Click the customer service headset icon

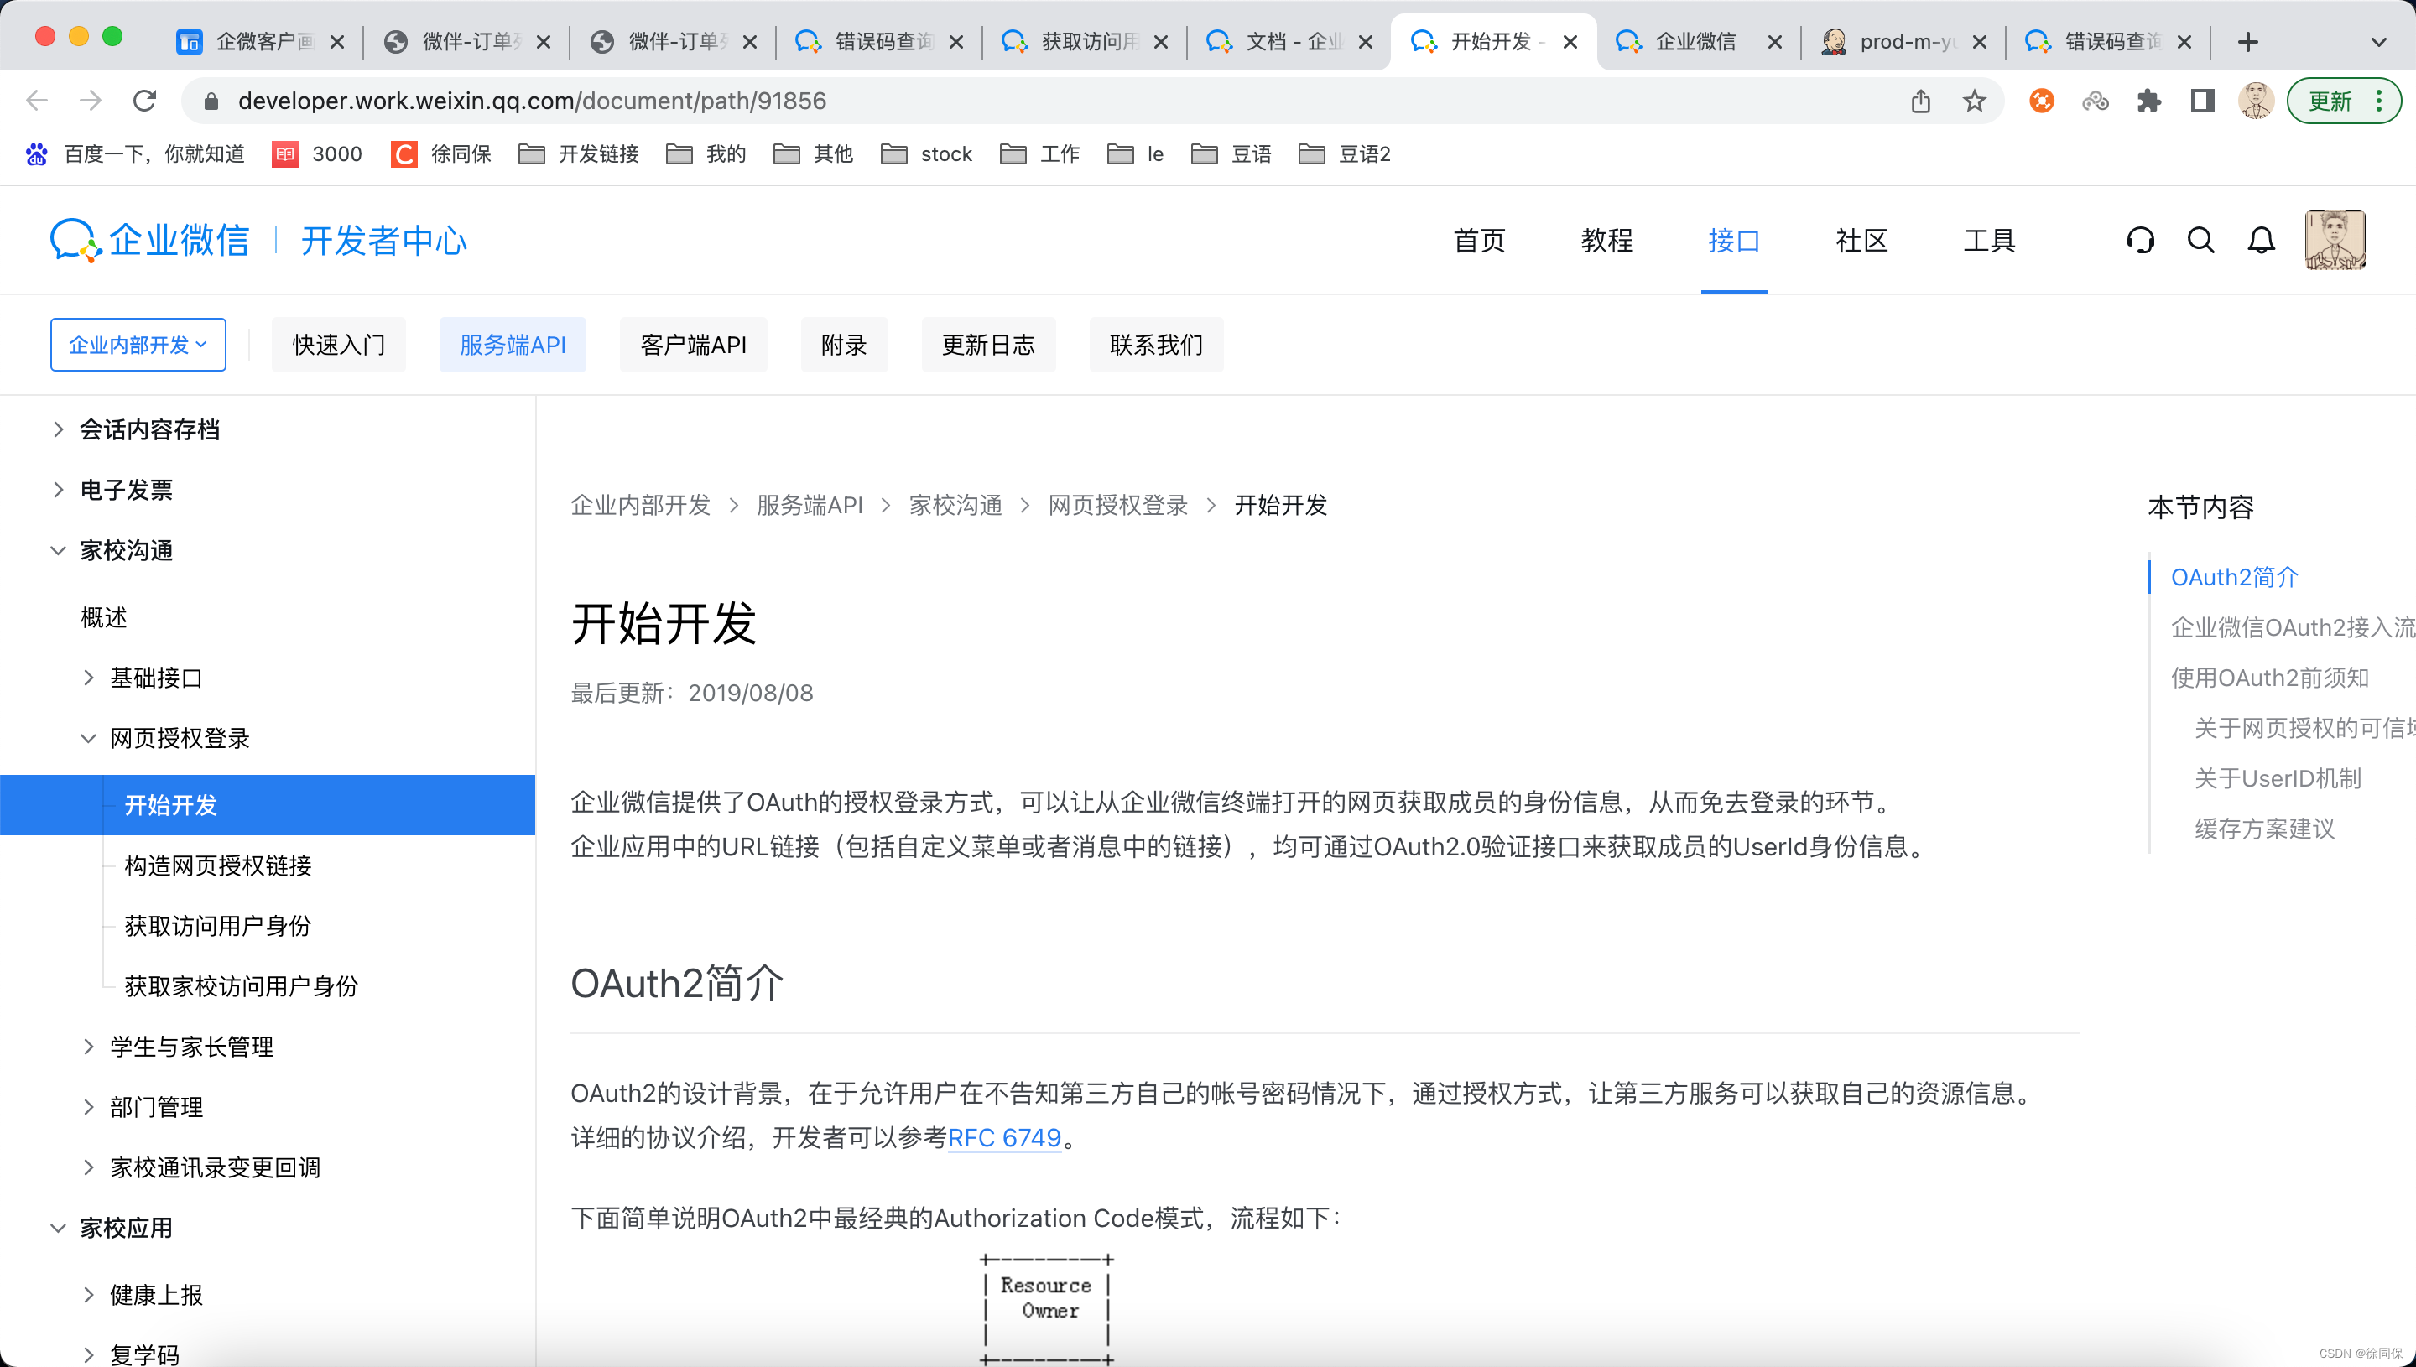pyautogui.click(x=2140, y=241)
